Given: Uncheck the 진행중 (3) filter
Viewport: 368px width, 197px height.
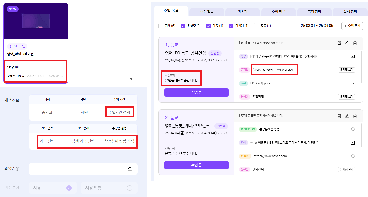Looking at the screenshot, I should 183,26.
